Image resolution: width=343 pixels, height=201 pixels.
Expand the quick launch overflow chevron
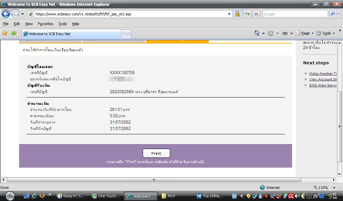pos(50,194)
